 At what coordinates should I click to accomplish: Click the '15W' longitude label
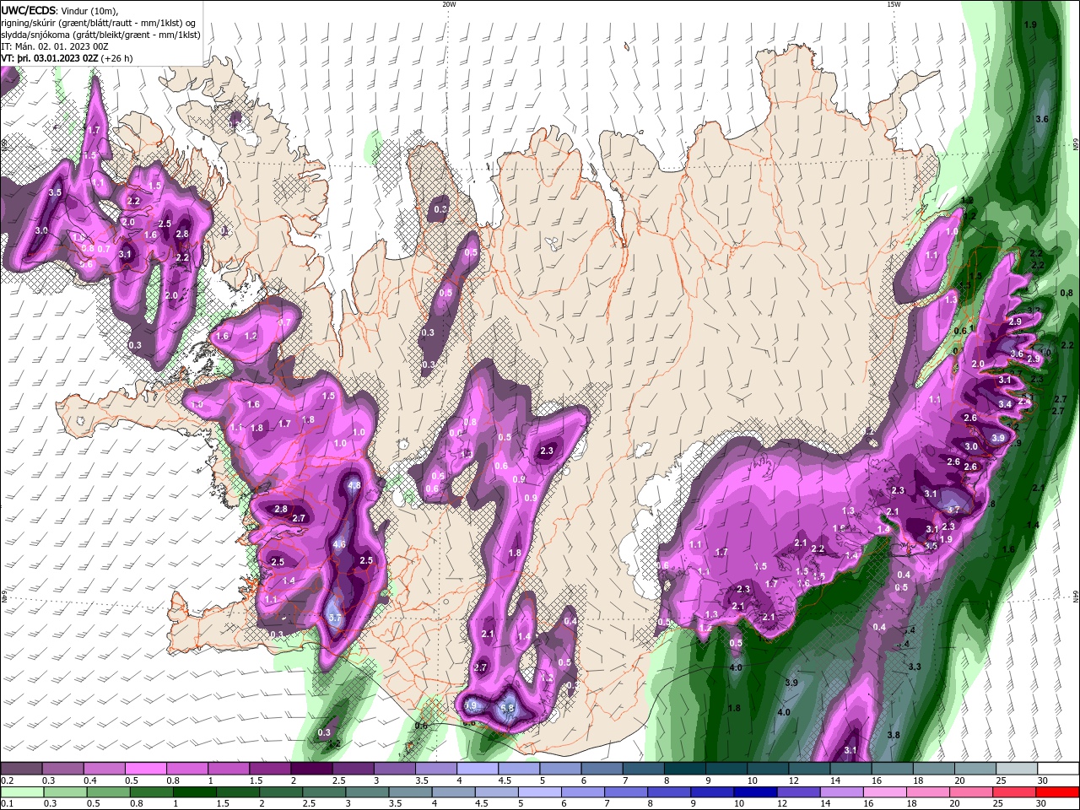(x=893, y=4)
